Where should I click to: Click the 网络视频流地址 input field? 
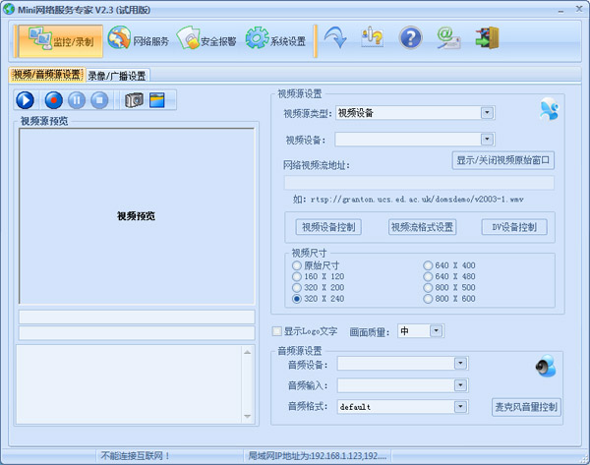(419, 183)
